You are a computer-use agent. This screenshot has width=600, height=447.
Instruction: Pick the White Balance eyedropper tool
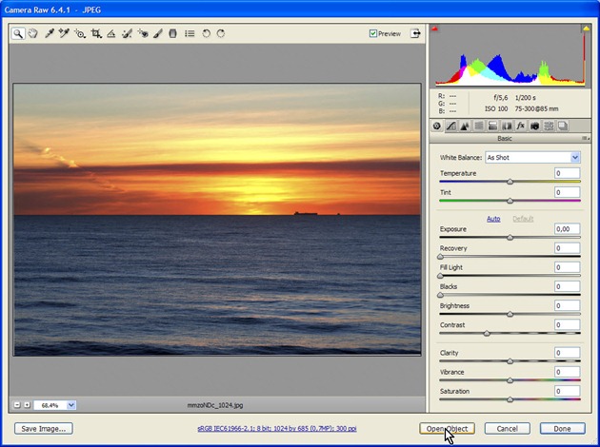click(50, 33)
